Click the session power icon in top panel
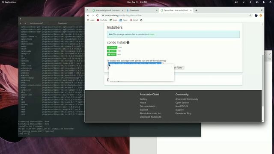The height and width of the screenshot is (154, 274). (x=270, y=2)
